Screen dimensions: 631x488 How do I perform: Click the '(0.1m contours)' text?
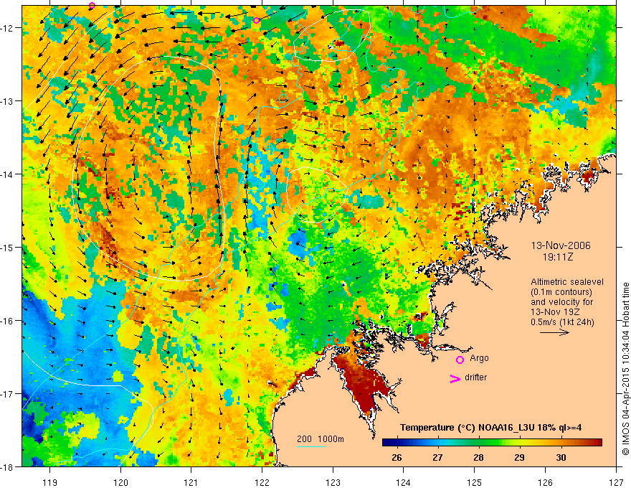click(561, 292)
